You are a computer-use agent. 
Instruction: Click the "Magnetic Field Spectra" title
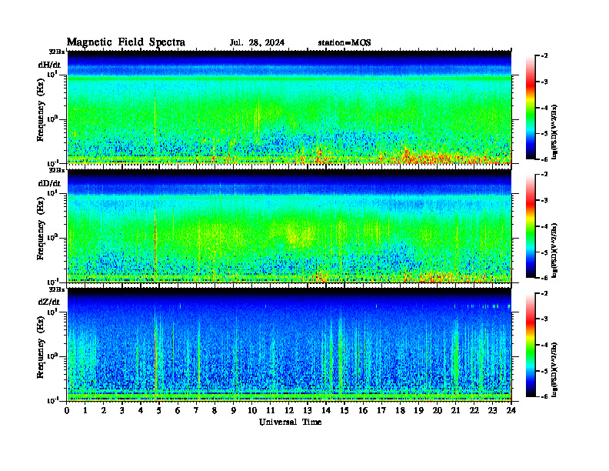126,42
